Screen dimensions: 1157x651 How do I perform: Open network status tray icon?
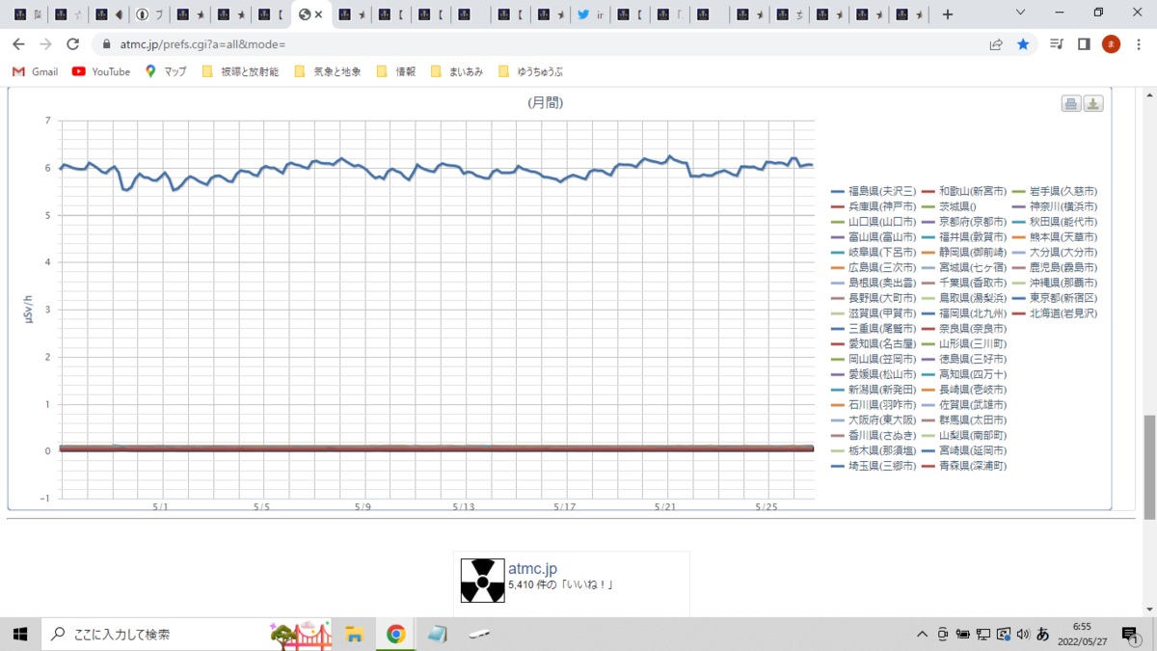tap(982, 635)
